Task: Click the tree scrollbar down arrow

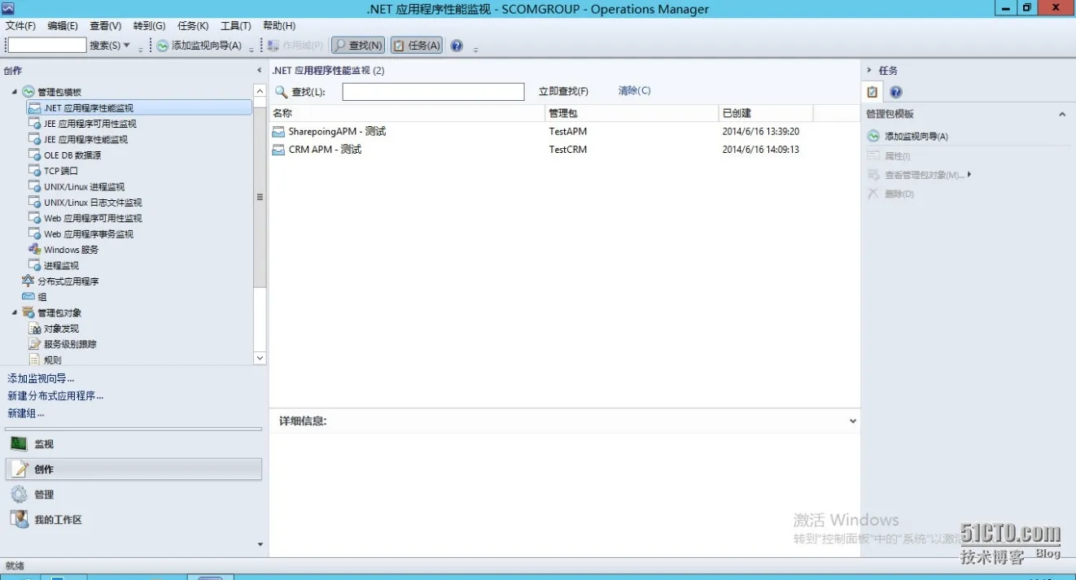Action: coord(260,358)
